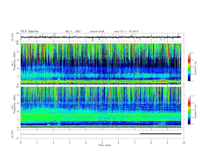The width and height of the screenshot is (207, 160).
Task: Click the "-7" value on lower colorbar
Action: [193, 124]
